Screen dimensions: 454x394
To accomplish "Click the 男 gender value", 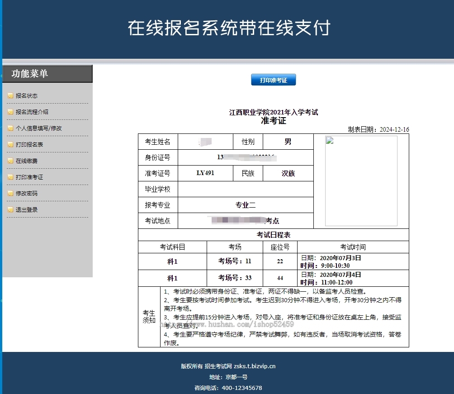I will click(x=288, y=142).
